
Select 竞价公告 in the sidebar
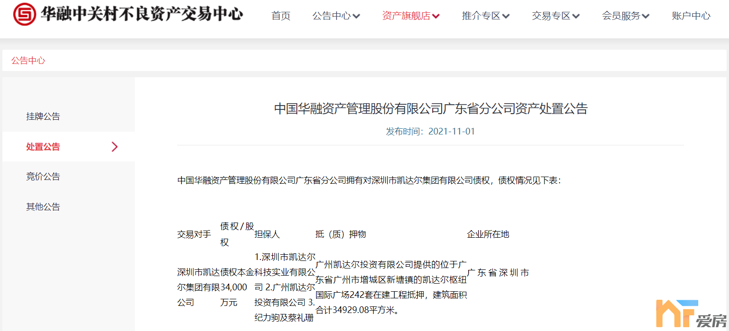[43, 177]
